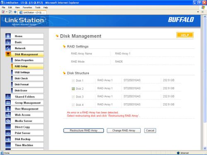The height and width of the screenshot is (155, 207).
Task: Click the Home sidebar icon
Action: point(8,36)
